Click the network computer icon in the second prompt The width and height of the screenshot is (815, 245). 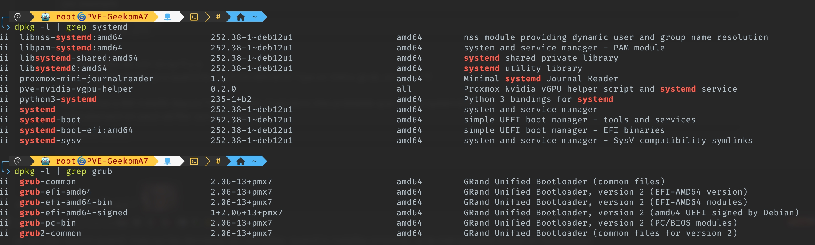coord(168,161)
